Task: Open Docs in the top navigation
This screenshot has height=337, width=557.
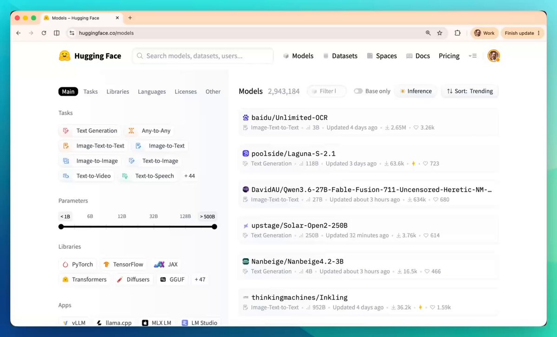Action: tap(418, 56)
